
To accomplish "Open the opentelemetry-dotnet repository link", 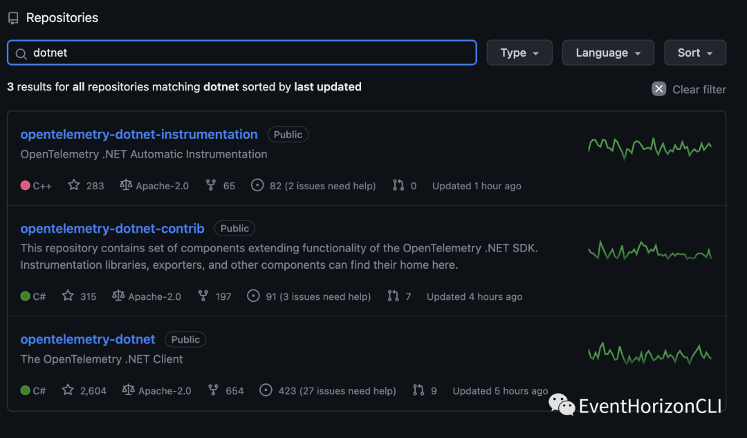I will point(87,339).
